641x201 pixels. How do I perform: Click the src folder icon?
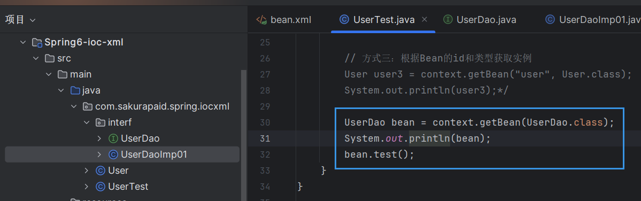click(x=50, y=58)
